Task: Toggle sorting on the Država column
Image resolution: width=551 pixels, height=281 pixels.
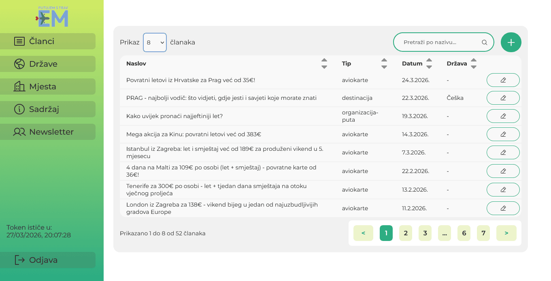Action: point(474,63)
